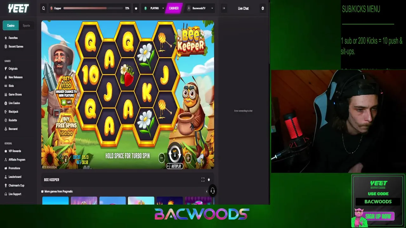The height and width of the screenshot is (228, 406).
Task: Increase bet with plus button
Action: pos(188,158)
